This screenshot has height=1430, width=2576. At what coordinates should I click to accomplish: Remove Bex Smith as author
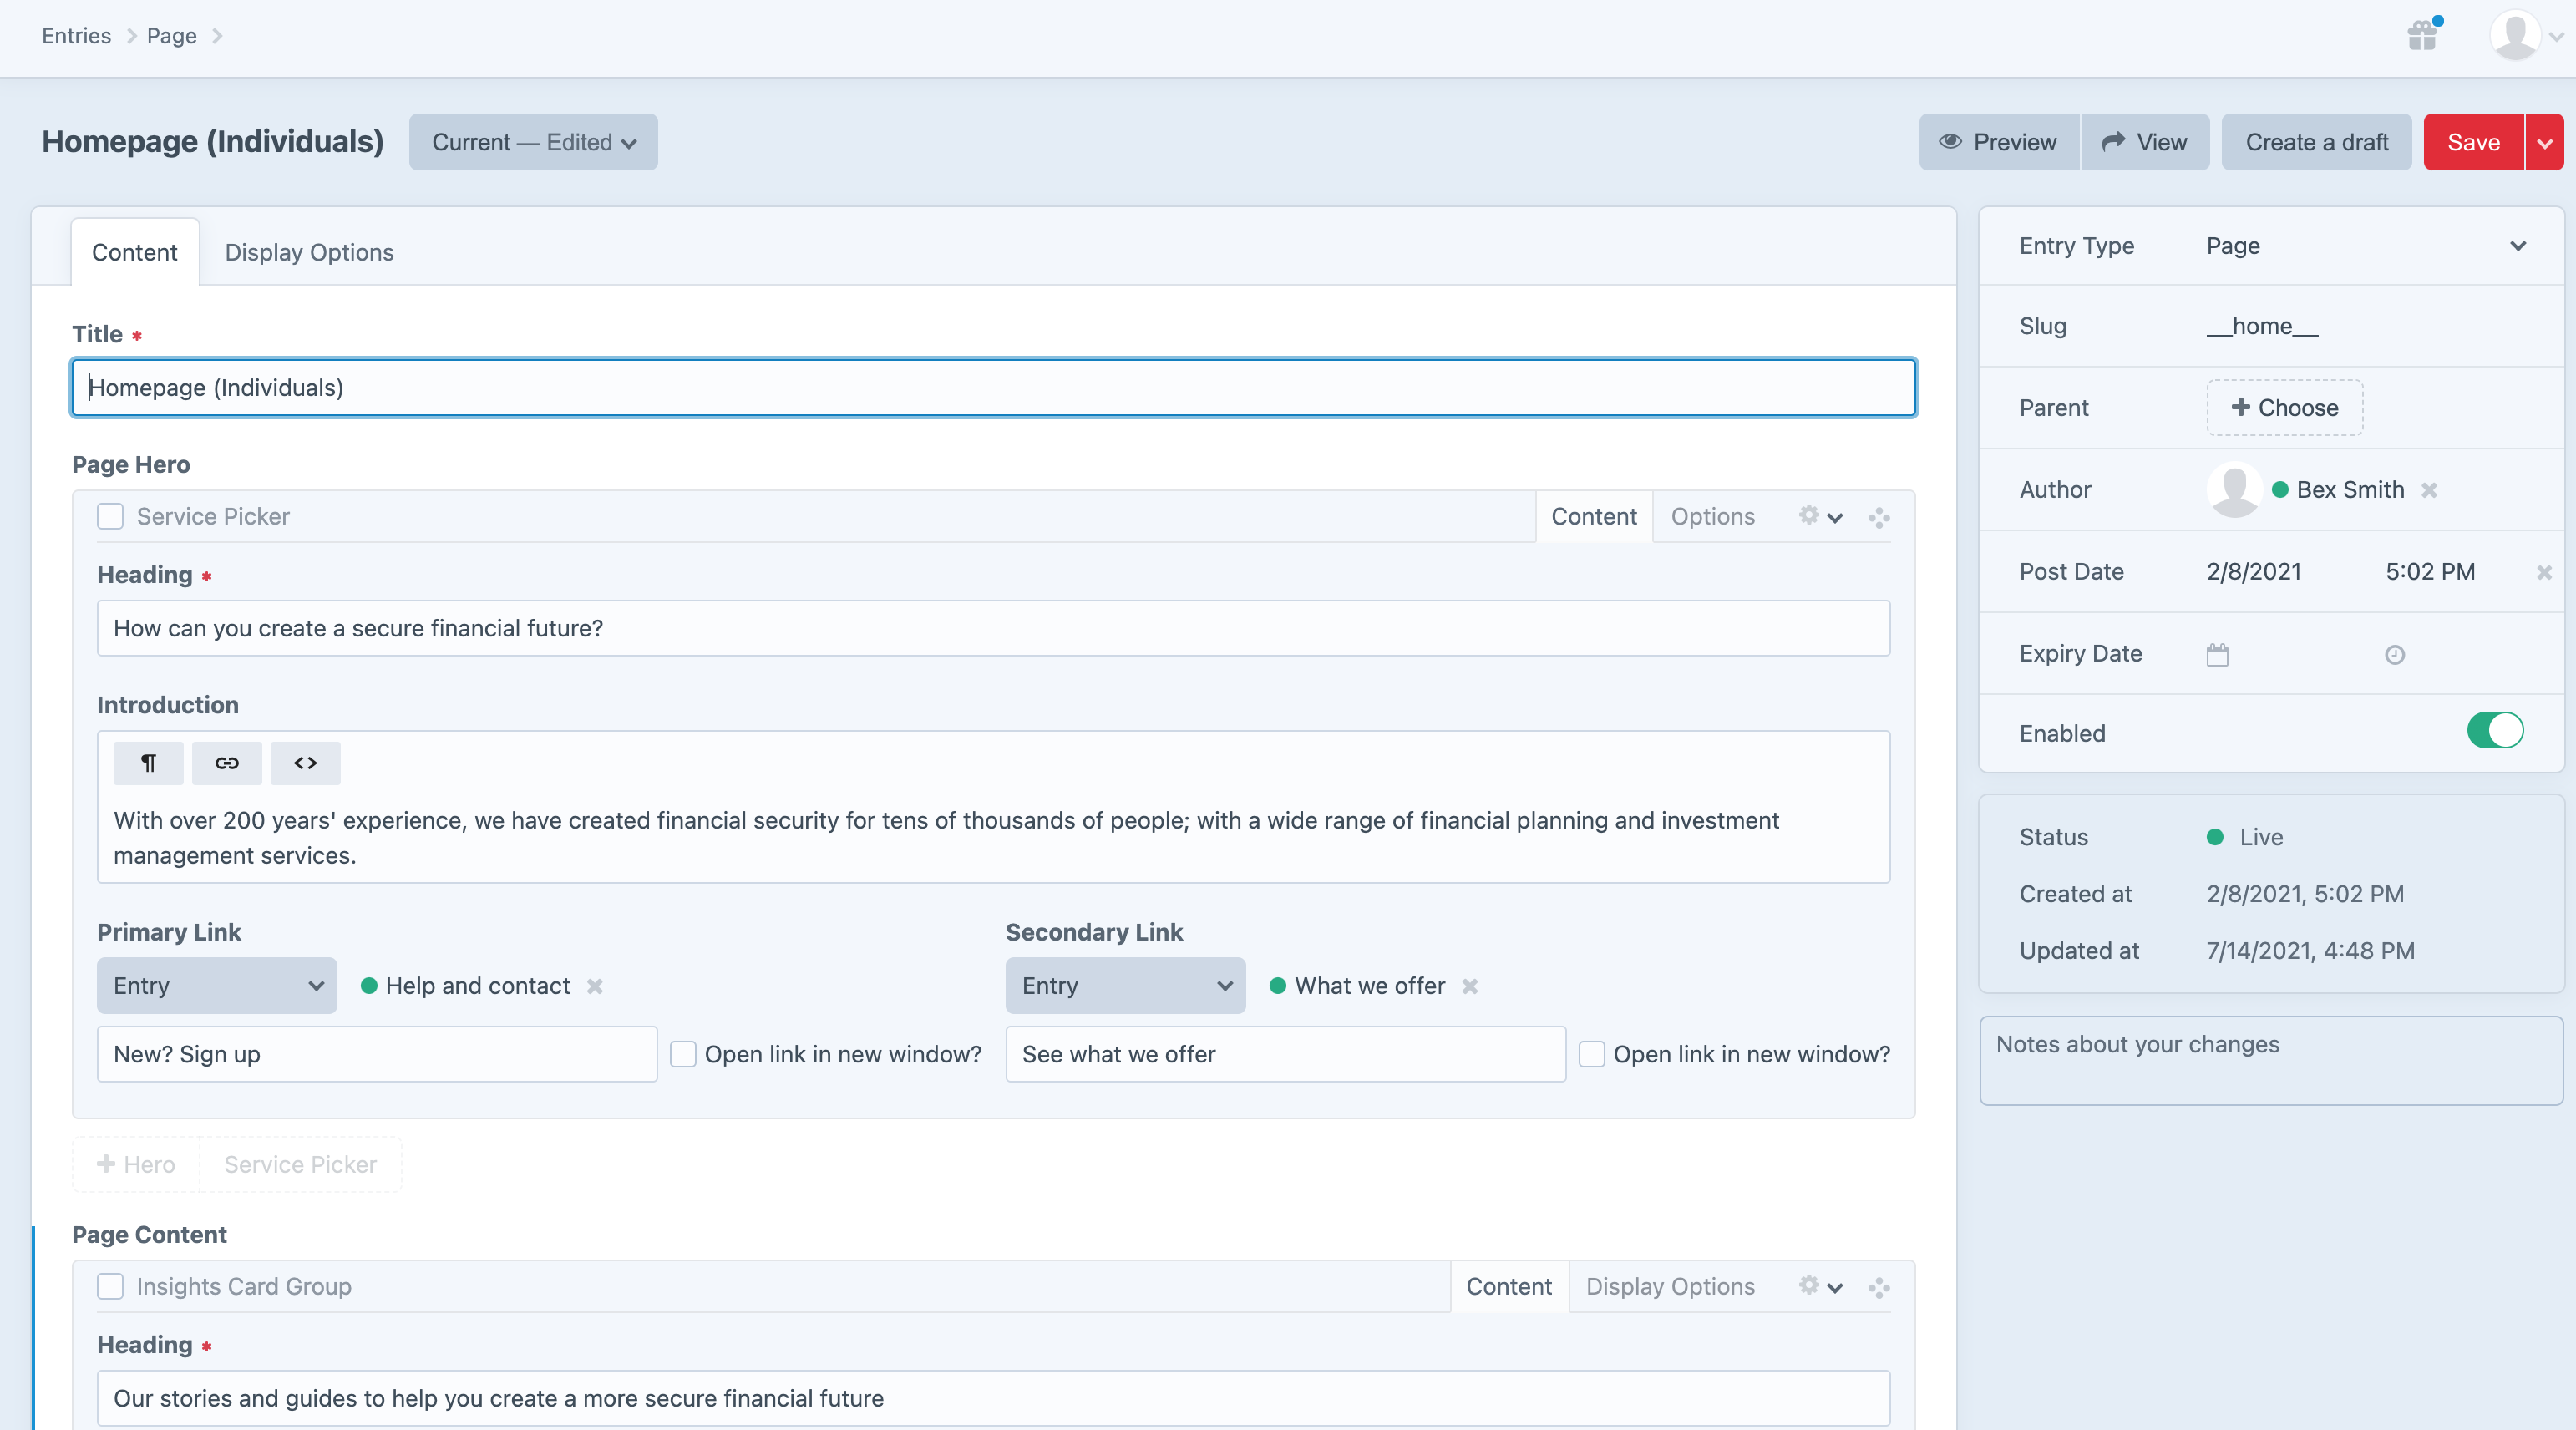[x=2429, y=490]
